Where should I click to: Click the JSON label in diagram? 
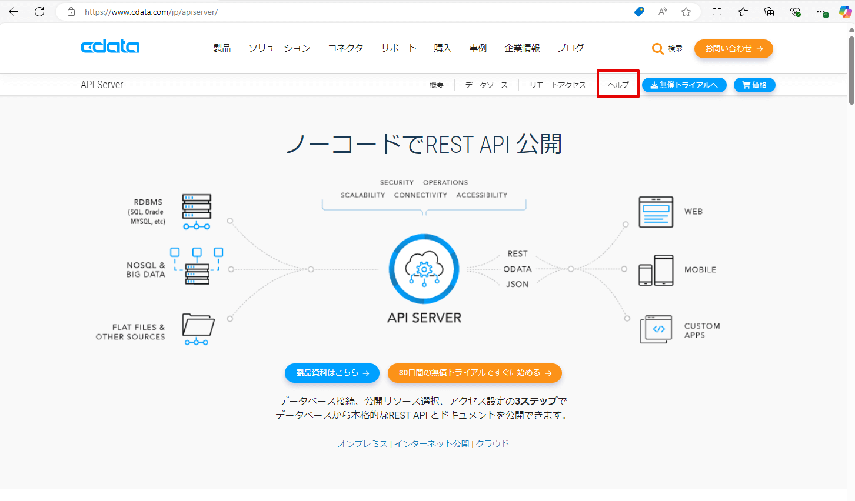coord(517,284)
